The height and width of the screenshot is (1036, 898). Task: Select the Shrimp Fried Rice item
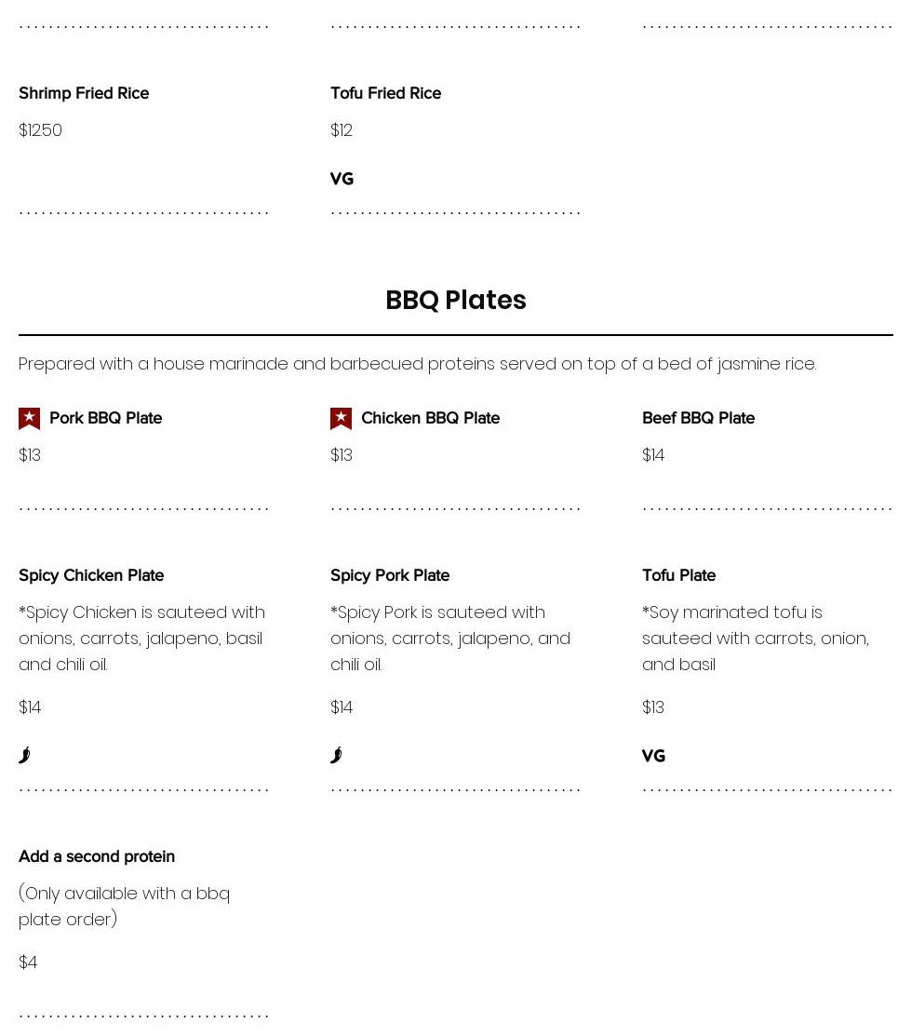click(x=84, y=93)
